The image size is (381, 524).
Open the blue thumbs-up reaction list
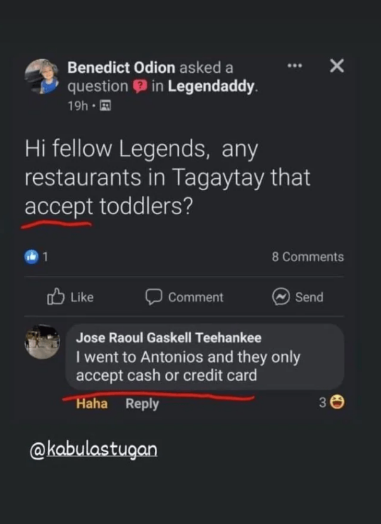(32, 257)
